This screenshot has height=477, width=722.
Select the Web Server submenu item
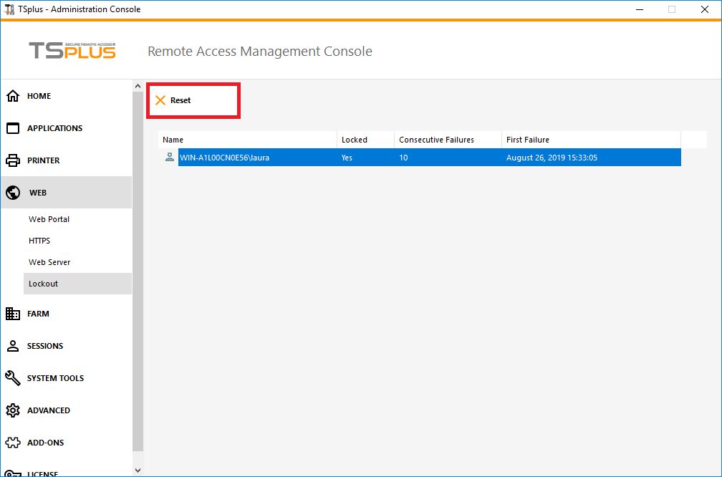coord(49,262)
